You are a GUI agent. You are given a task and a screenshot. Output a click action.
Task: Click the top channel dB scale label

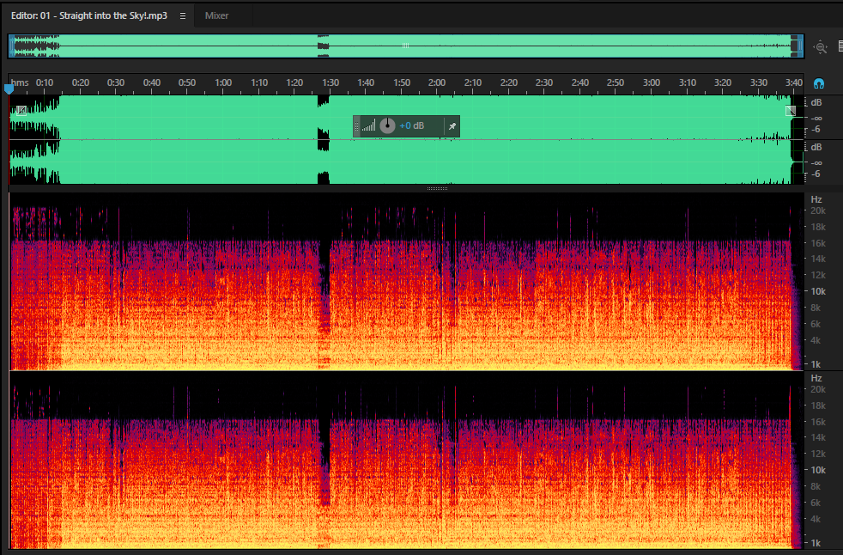(816, 102)
